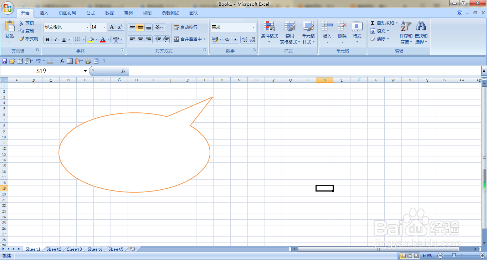Switch to the 页面布局 ribbon tab
Viewport: 487px width, 260px height.
point(67,13)
